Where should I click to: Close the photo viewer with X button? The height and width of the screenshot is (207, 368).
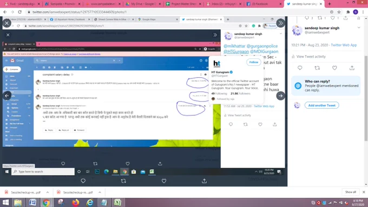(7, 23)
